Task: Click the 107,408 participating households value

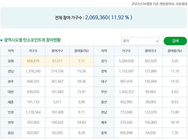Action: click(x=57, y=112)
